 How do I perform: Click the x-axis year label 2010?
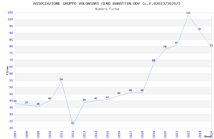tap(50, 134)
